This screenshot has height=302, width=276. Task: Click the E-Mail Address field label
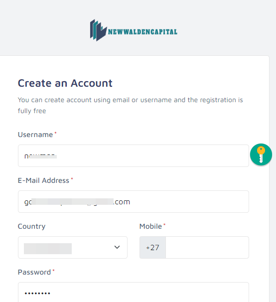(x=43, y=180)
